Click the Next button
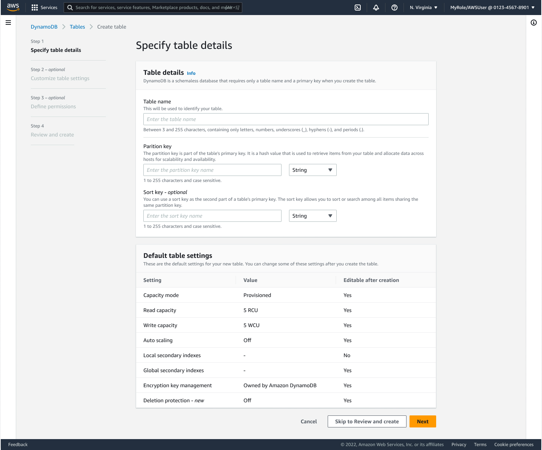The height and width of the screenshot is (450, 542). 423,421
